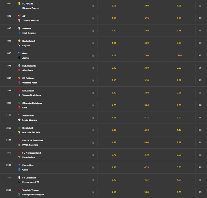Screen dimensions: 207x198
Task: Expand 92 markets for AZ vs Zrinjski Mostar
Action: (200, 18)
